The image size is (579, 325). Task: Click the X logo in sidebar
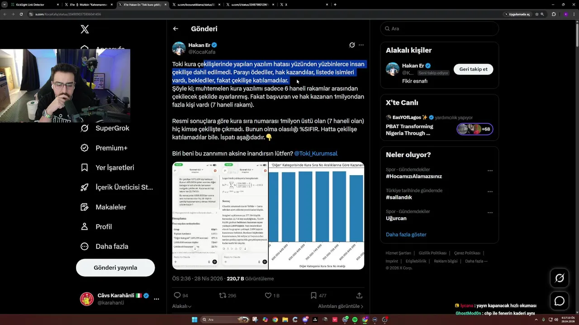85,29
